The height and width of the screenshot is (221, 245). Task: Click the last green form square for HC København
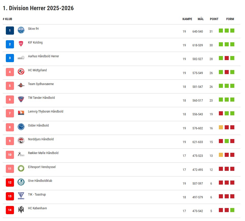click(x=232, y=210)
